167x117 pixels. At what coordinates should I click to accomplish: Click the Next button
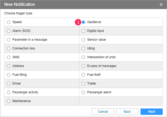click(x=151, y=112)
